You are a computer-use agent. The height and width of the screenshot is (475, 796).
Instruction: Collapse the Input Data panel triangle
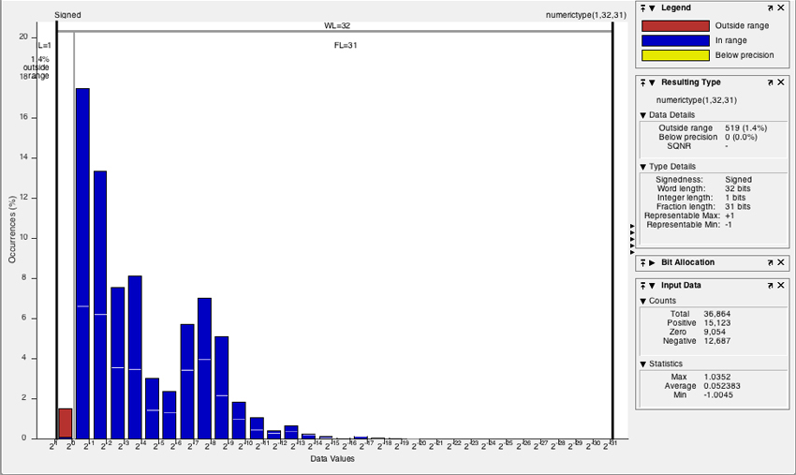coord(653,286)
